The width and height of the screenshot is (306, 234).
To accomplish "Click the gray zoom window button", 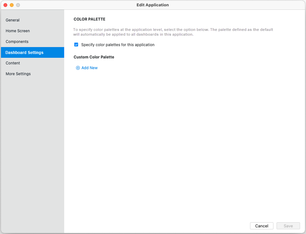I will click(18, 5).
